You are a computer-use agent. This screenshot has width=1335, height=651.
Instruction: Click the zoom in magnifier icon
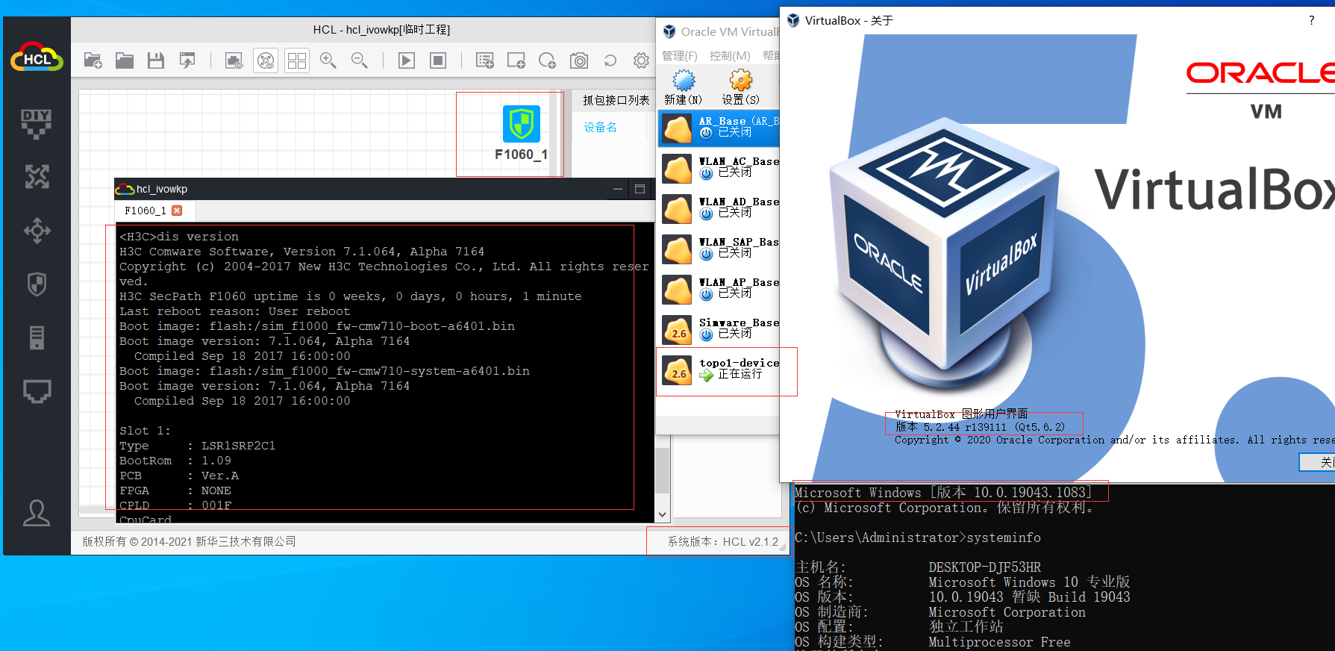click(328, 60)
